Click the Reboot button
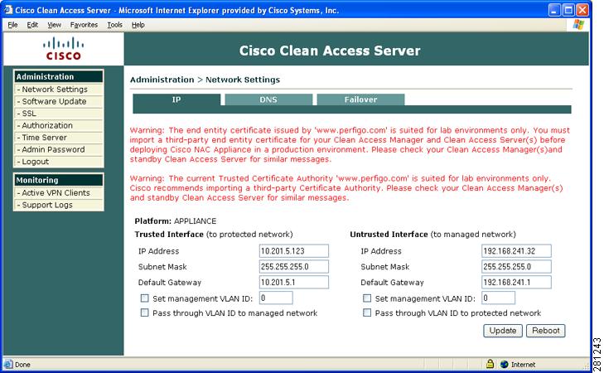The height and width of the screenshot is (373, 604). click(x=546, y=331)
